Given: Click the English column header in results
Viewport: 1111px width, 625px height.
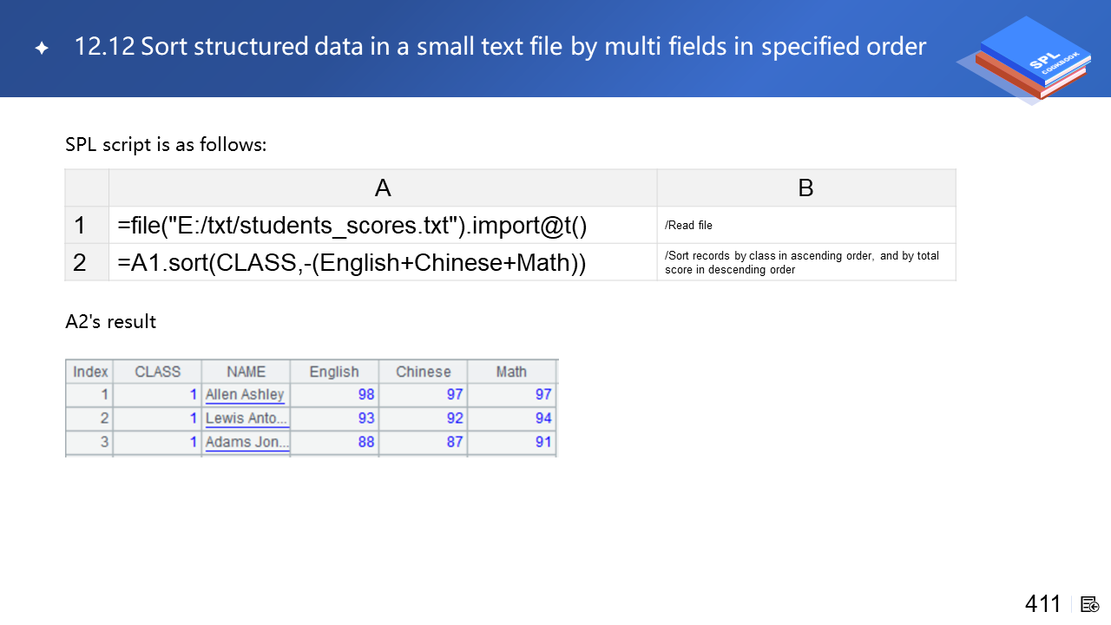Looking at the screenshot, I should 334,372.
